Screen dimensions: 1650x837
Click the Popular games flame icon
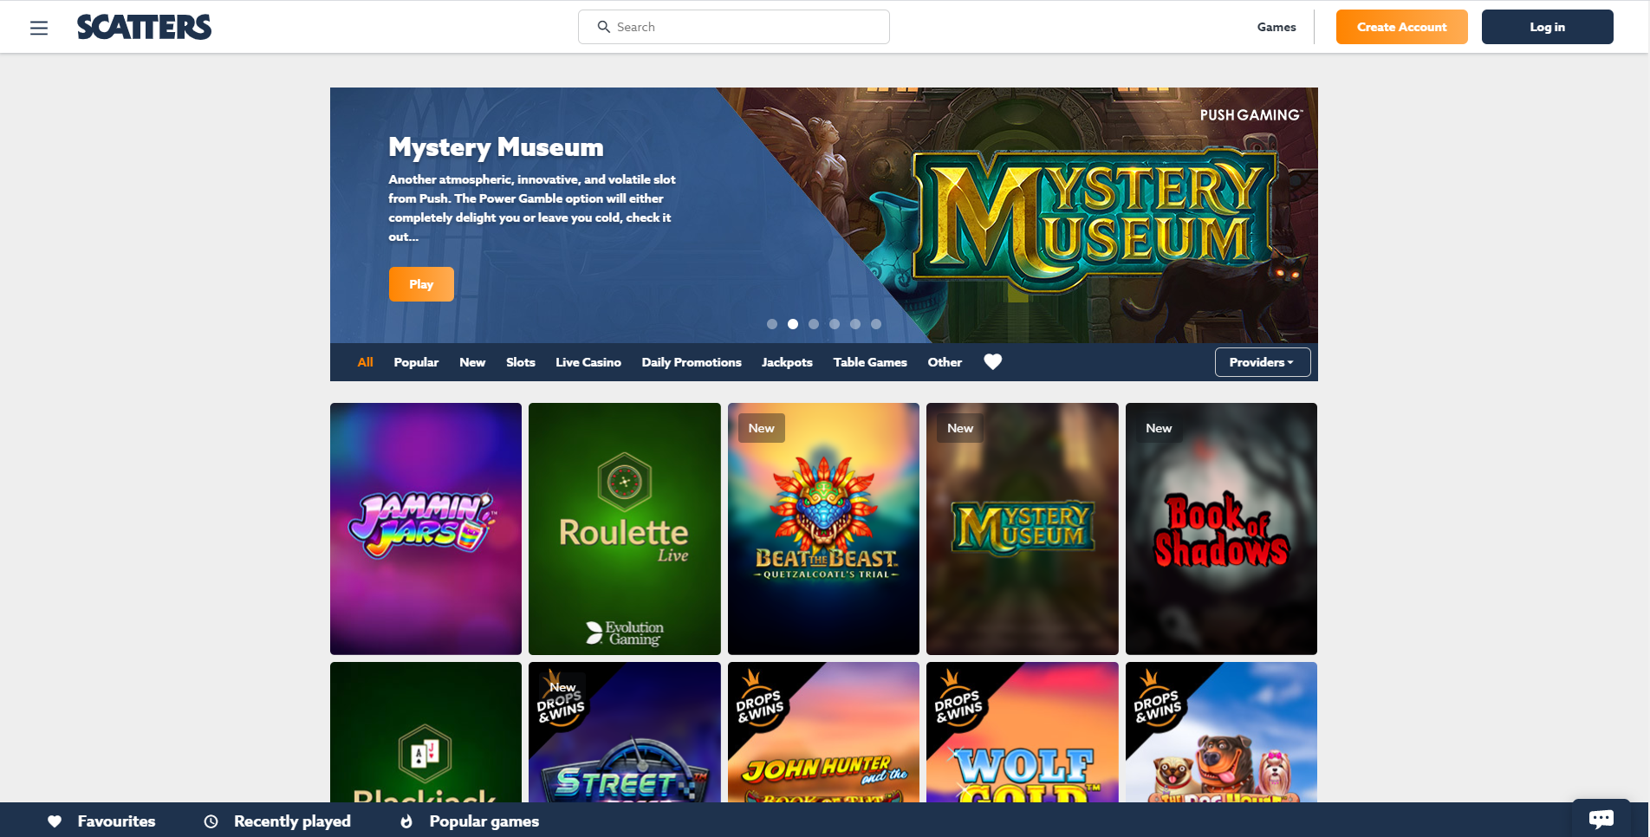tap(406, 821)
